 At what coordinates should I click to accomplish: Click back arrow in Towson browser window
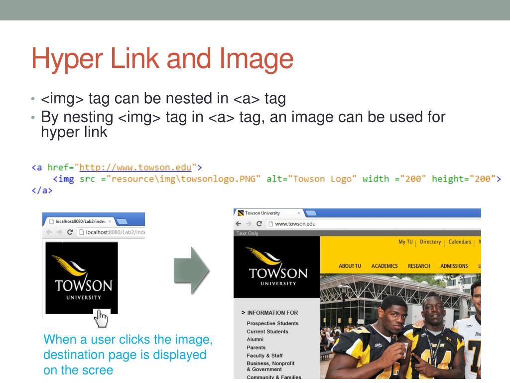[x=239, y=224]
